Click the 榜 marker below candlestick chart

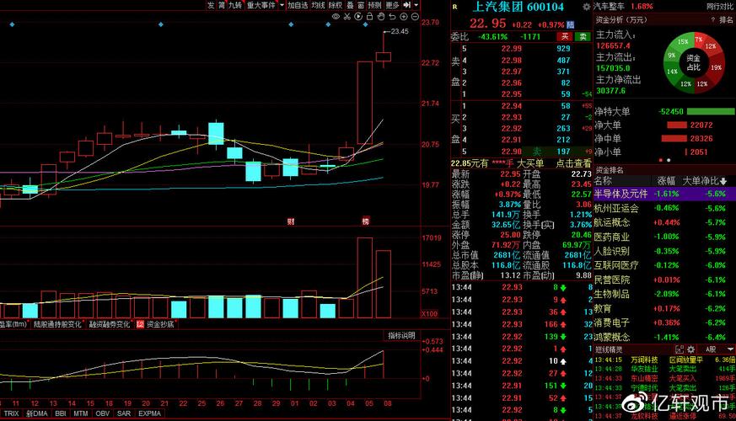(x=365, y=221)
